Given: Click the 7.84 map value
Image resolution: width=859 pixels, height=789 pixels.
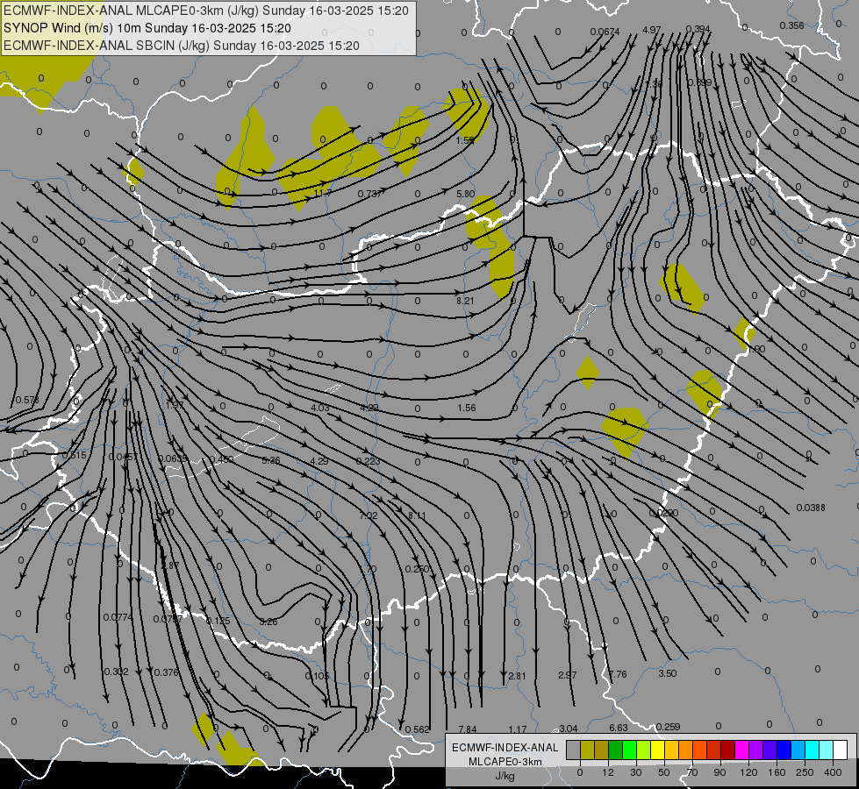Looking at the screenshot, I should (x=468, y=729).
